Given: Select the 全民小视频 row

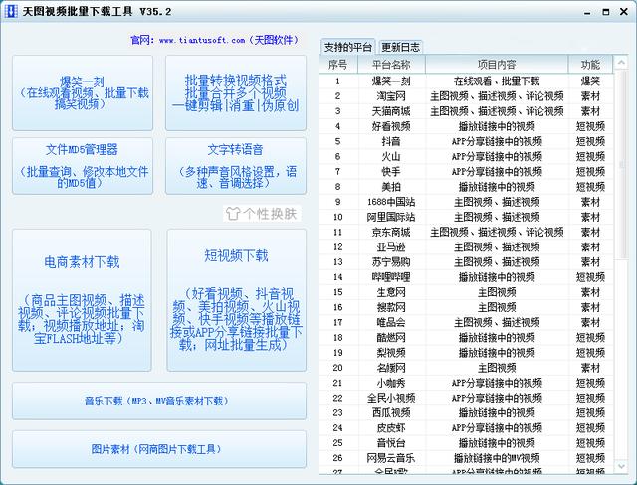Looking at the screenshot, I should point(466,398).
